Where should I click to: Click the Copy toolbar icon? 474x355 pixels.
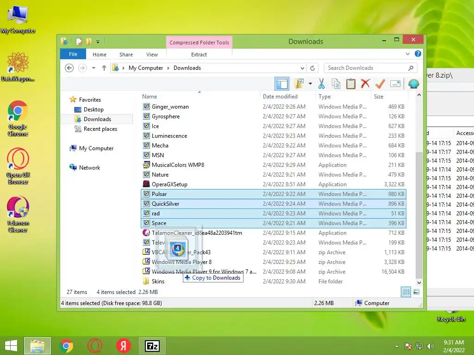click(x=336, y=84)
